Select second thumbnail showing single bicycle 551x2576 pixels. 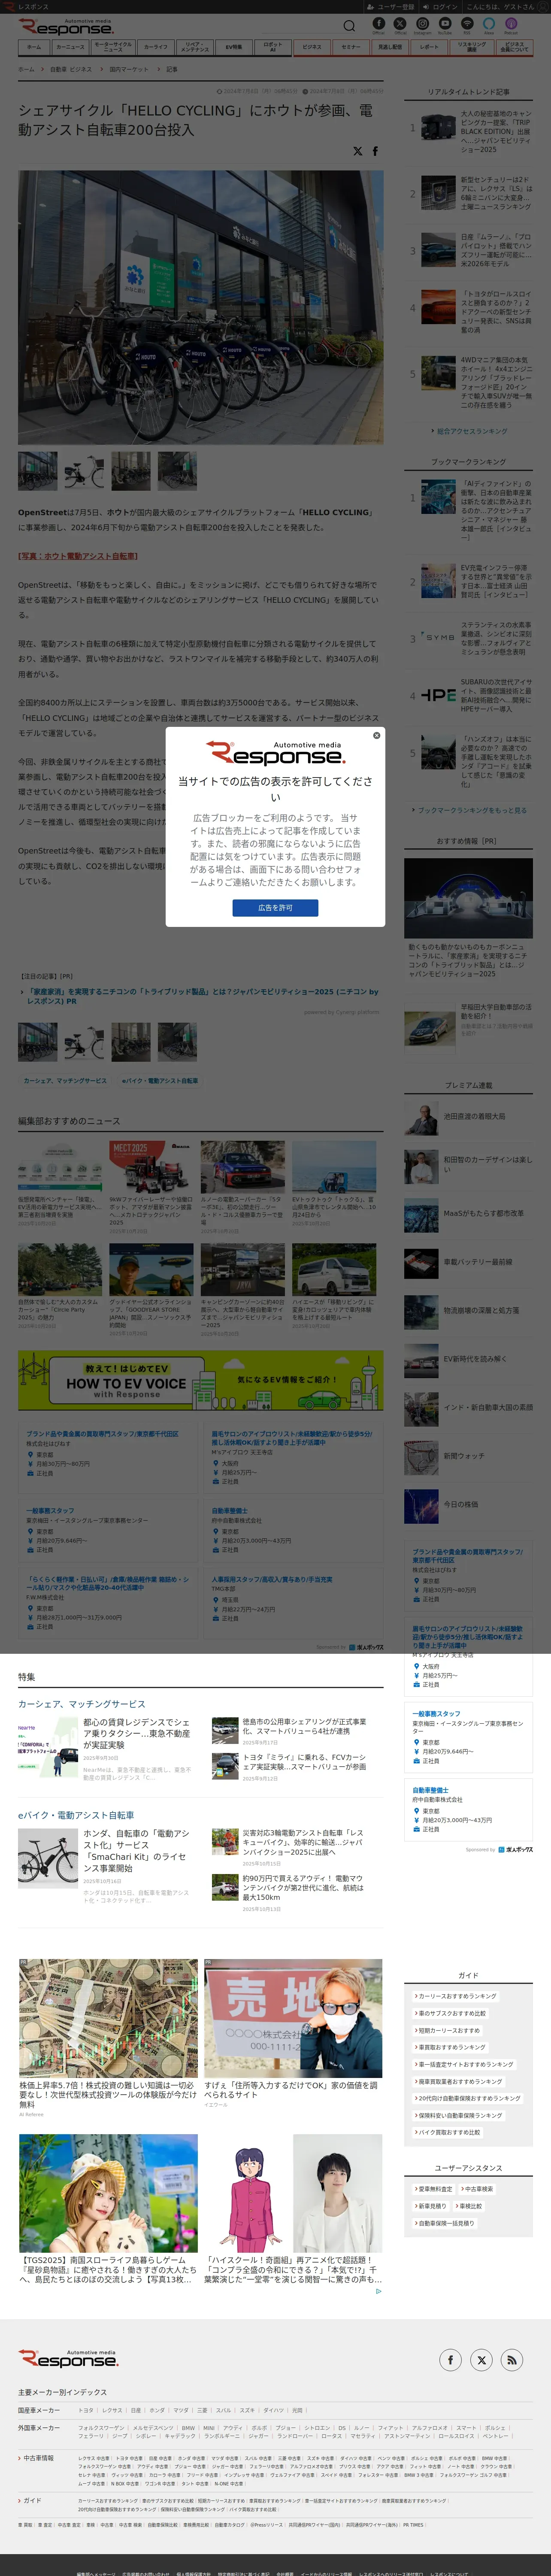pos(84,470)
